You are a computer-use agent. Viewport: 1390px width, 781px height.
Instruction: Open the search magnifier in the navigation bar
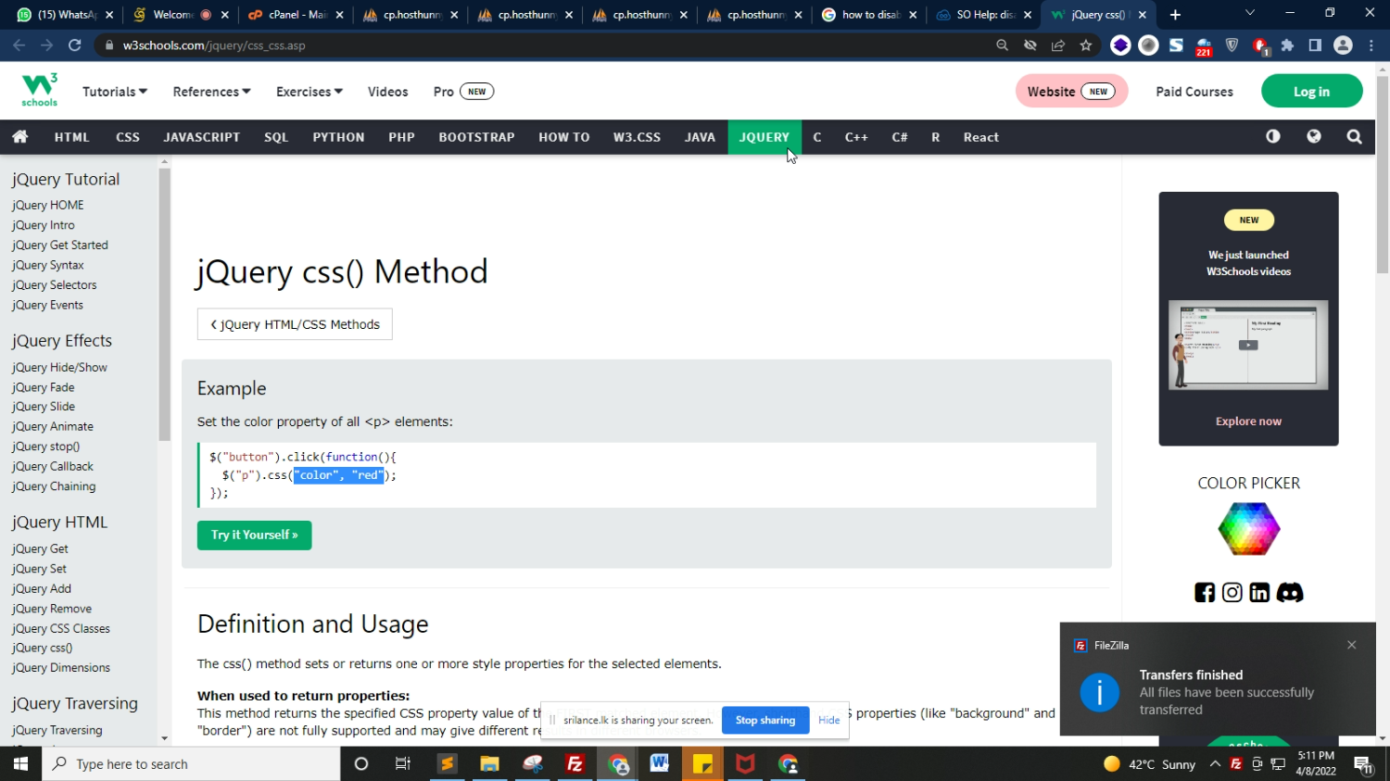[1354, 137]
